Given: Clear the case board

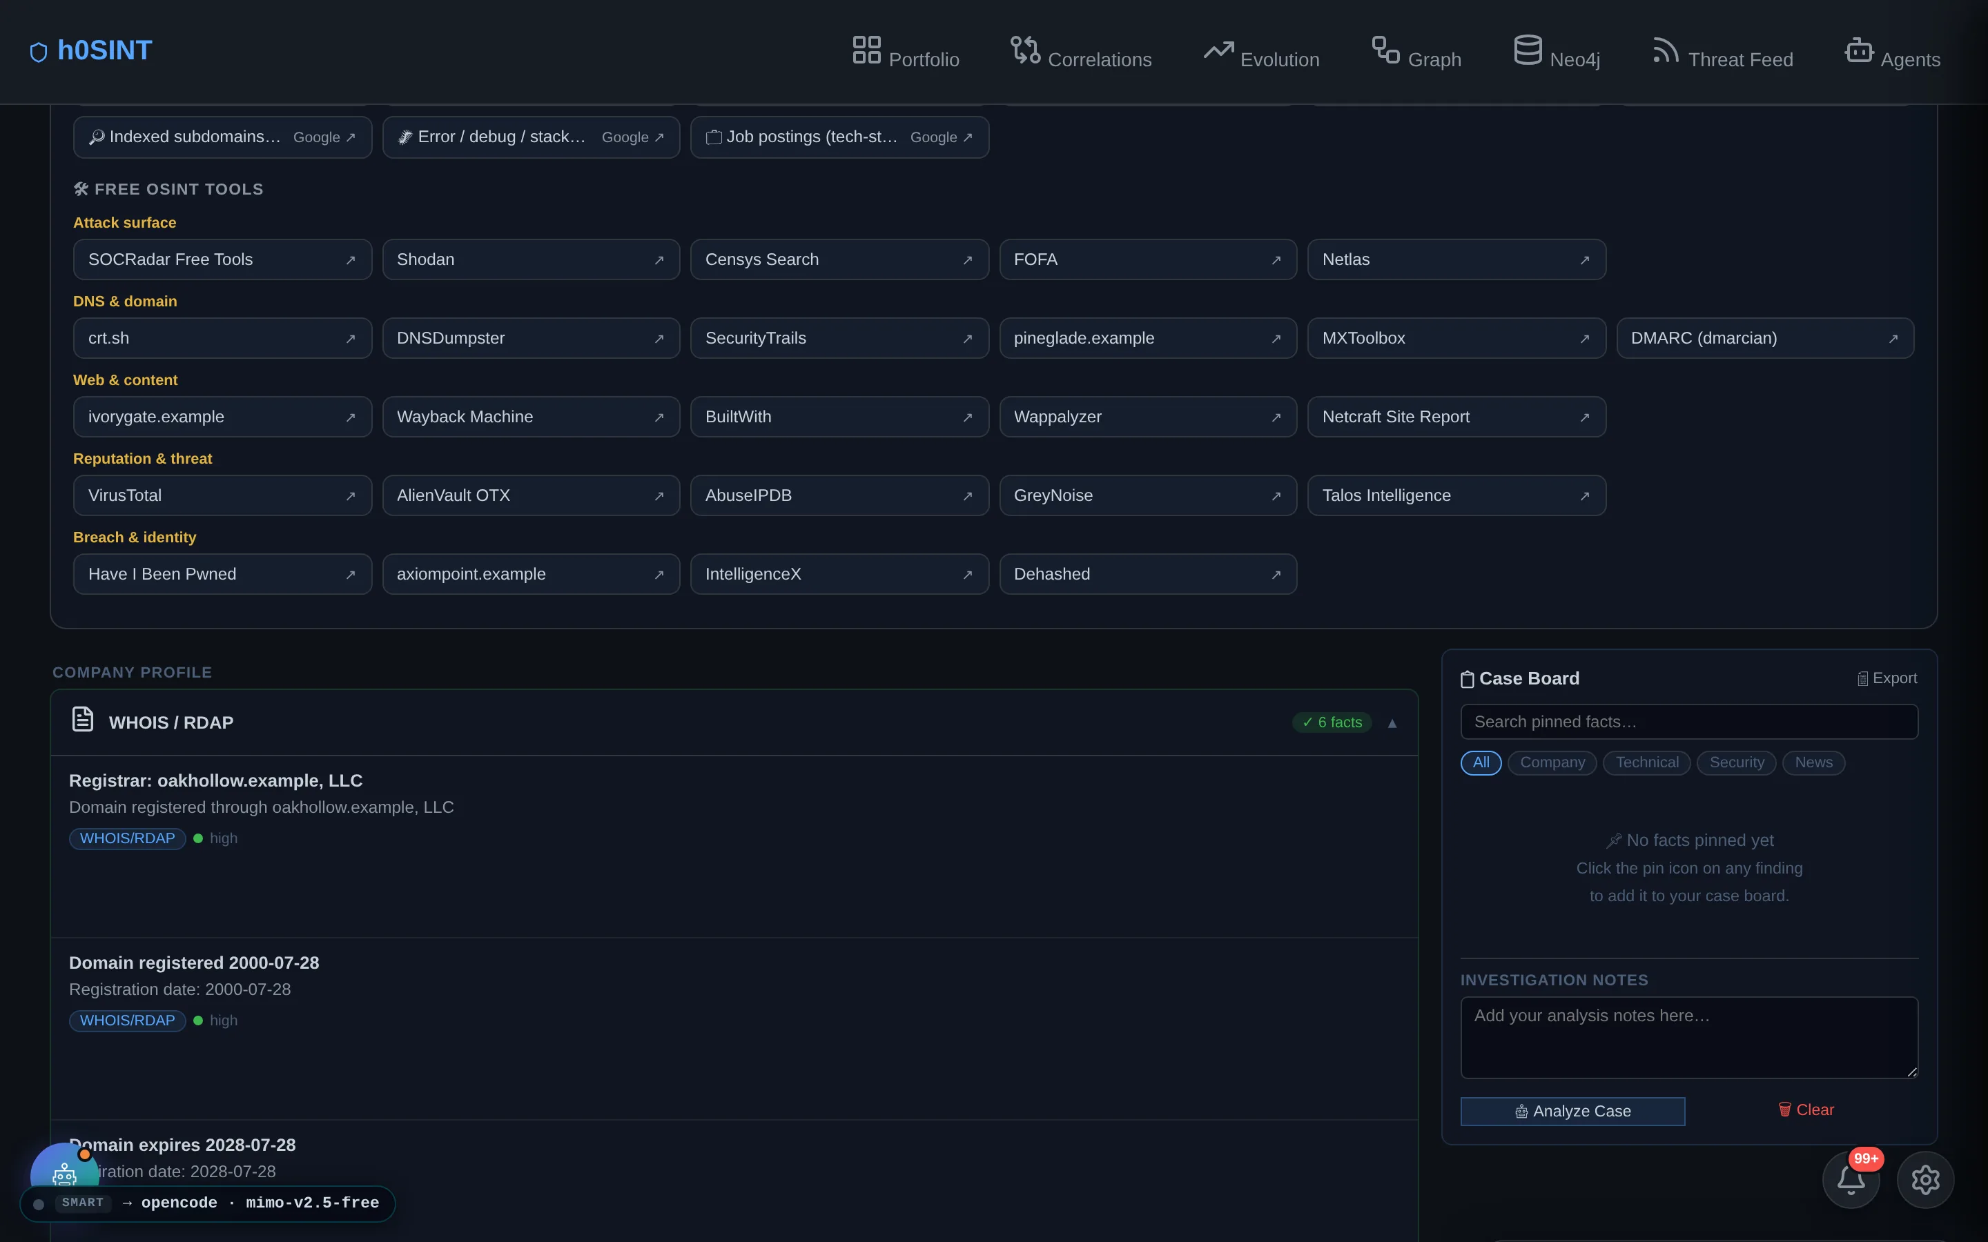Looking at the screenshot, I should click(x=1806, y=1110).
